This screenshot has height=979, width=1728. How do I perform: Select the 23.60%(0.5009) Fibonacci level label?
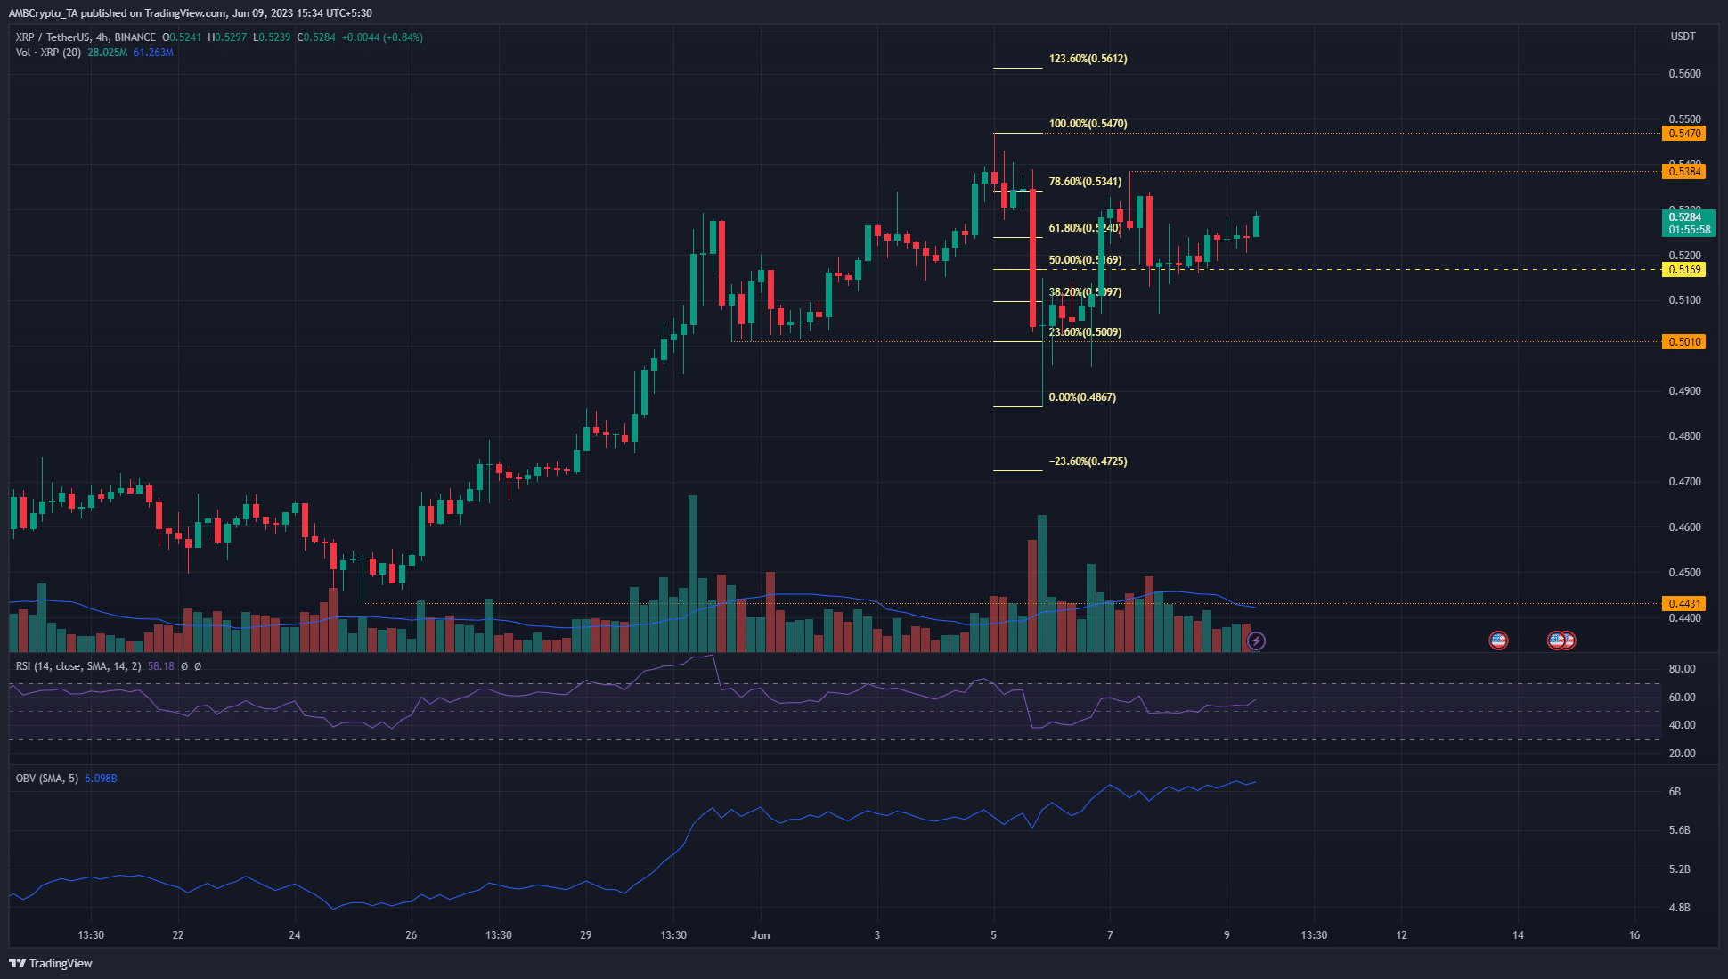[1085, 332]
